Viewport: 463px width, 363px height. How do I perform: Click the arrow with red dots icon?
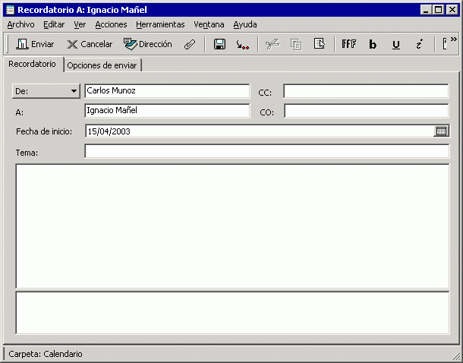(x=242, y=44)
